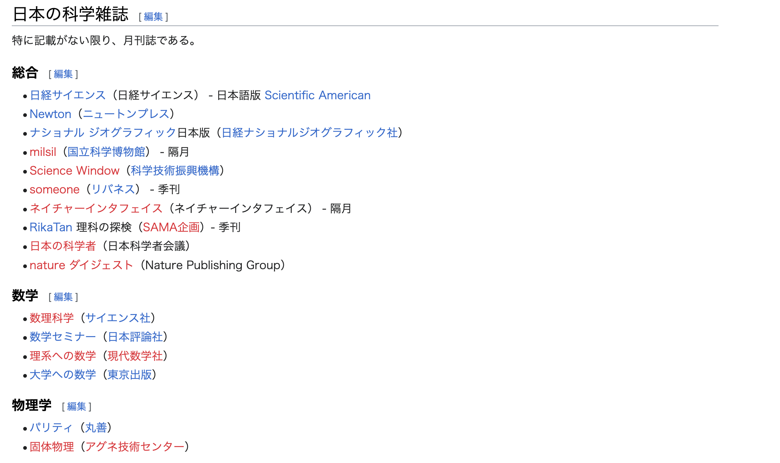This screenshot has height=463, width=780.
Task: Edit the 日本の科学雑誌 section via 編集
Action: tap(153, 17)
